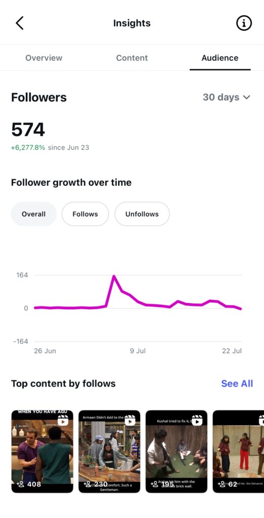Select the Unfollows filter chip
This screenshot has width=264, height=518.
click(x=142, y=214)
